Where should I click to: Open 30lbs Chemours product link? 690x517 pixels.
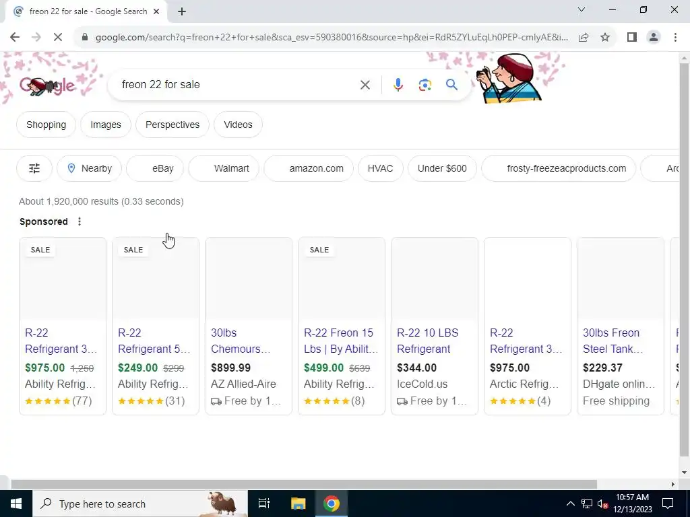(241, 341)
